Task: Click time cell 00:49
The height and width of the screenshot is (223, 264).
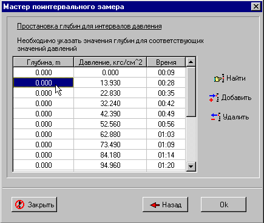Action: tap(166, 114)
